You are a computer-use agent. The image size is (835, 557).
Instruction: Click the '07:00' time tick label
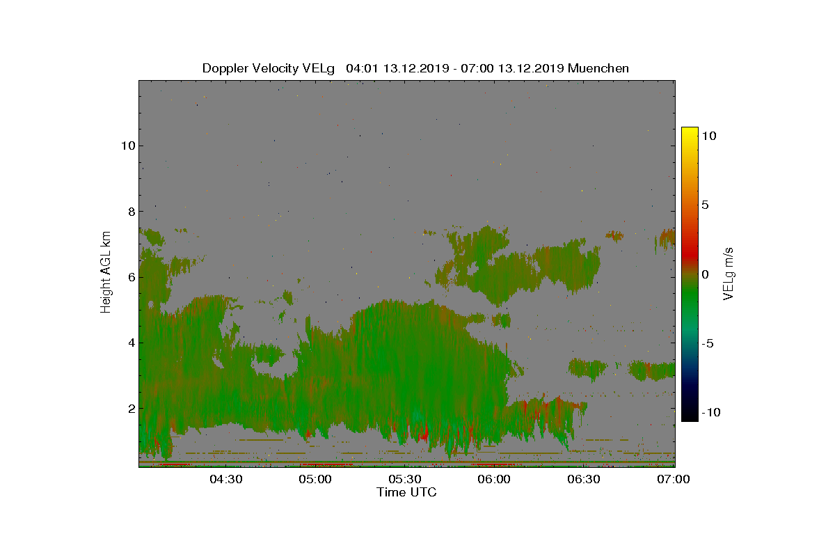[x=674, y=479]
